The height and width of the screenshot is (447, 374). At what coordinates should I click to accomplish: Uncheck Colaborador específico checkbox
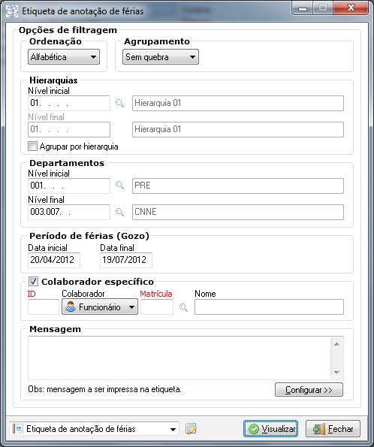[x=33, y=282]
